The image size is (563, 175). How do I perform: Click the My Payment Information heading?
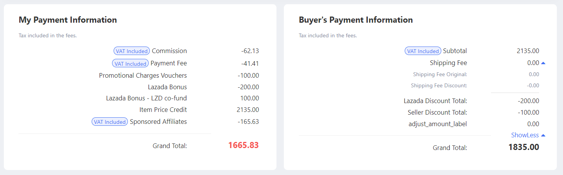[x=68, y=20]
